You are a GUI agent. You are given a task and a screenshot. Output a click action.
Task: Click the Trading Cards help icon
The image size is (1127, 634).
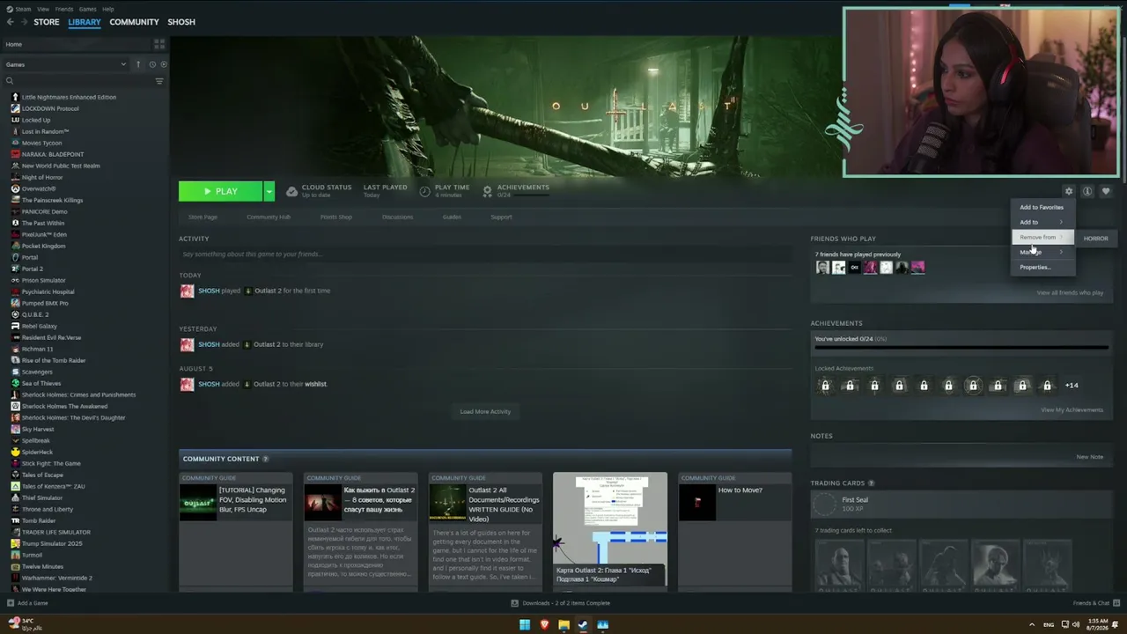click(872, 483)
